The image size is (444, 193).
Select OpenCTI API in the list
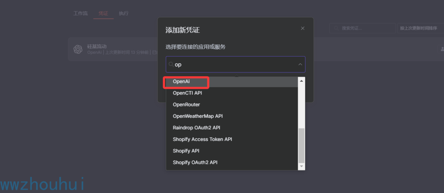click(187, 93)
